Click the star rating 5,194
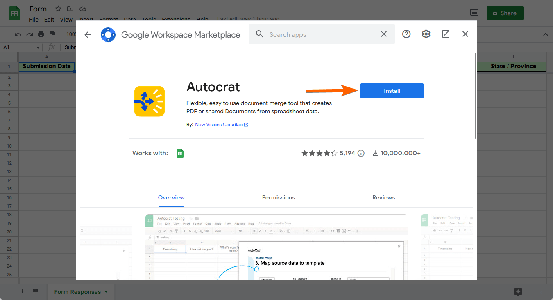The image size is (553, 300). pyautogui.click(x=328, y=153)
